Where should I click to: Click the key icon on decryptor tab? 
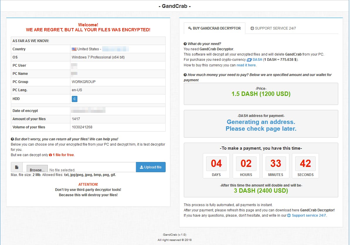point(190,28)
